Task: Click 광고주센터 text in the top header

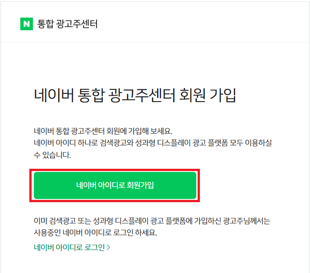Action: click(77, 24)
